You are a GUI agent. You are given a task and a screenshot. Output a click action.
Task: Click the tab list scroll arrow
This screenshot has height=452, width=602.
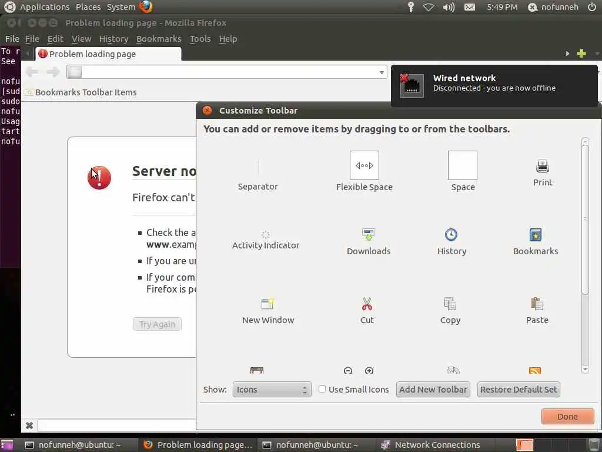(567, 54)
